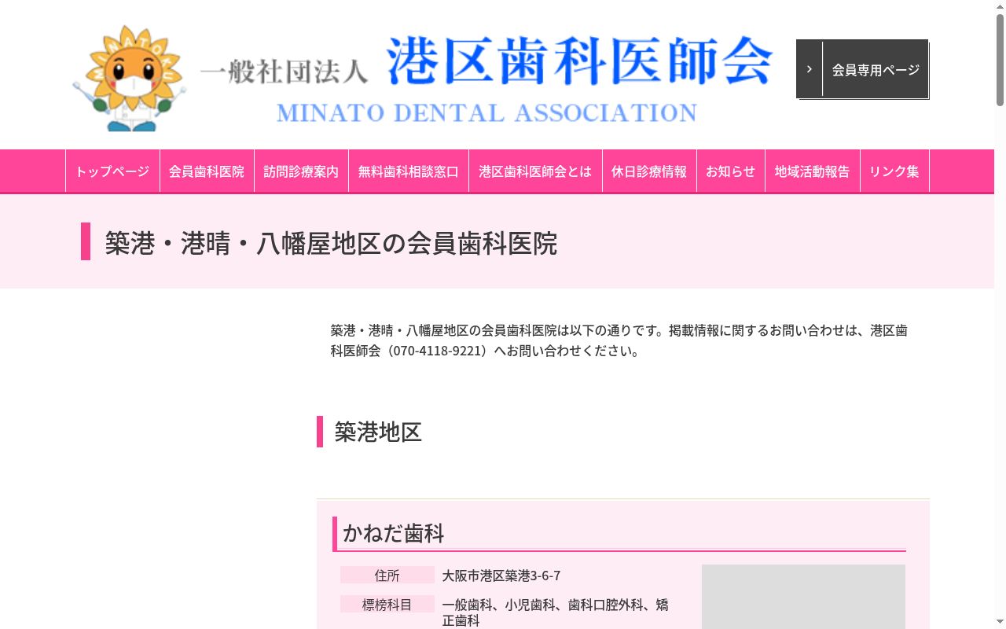Click the address 大阪市港区築港3-6-7
This screenshot has width=1006, height=629.
tap(501, 576)
